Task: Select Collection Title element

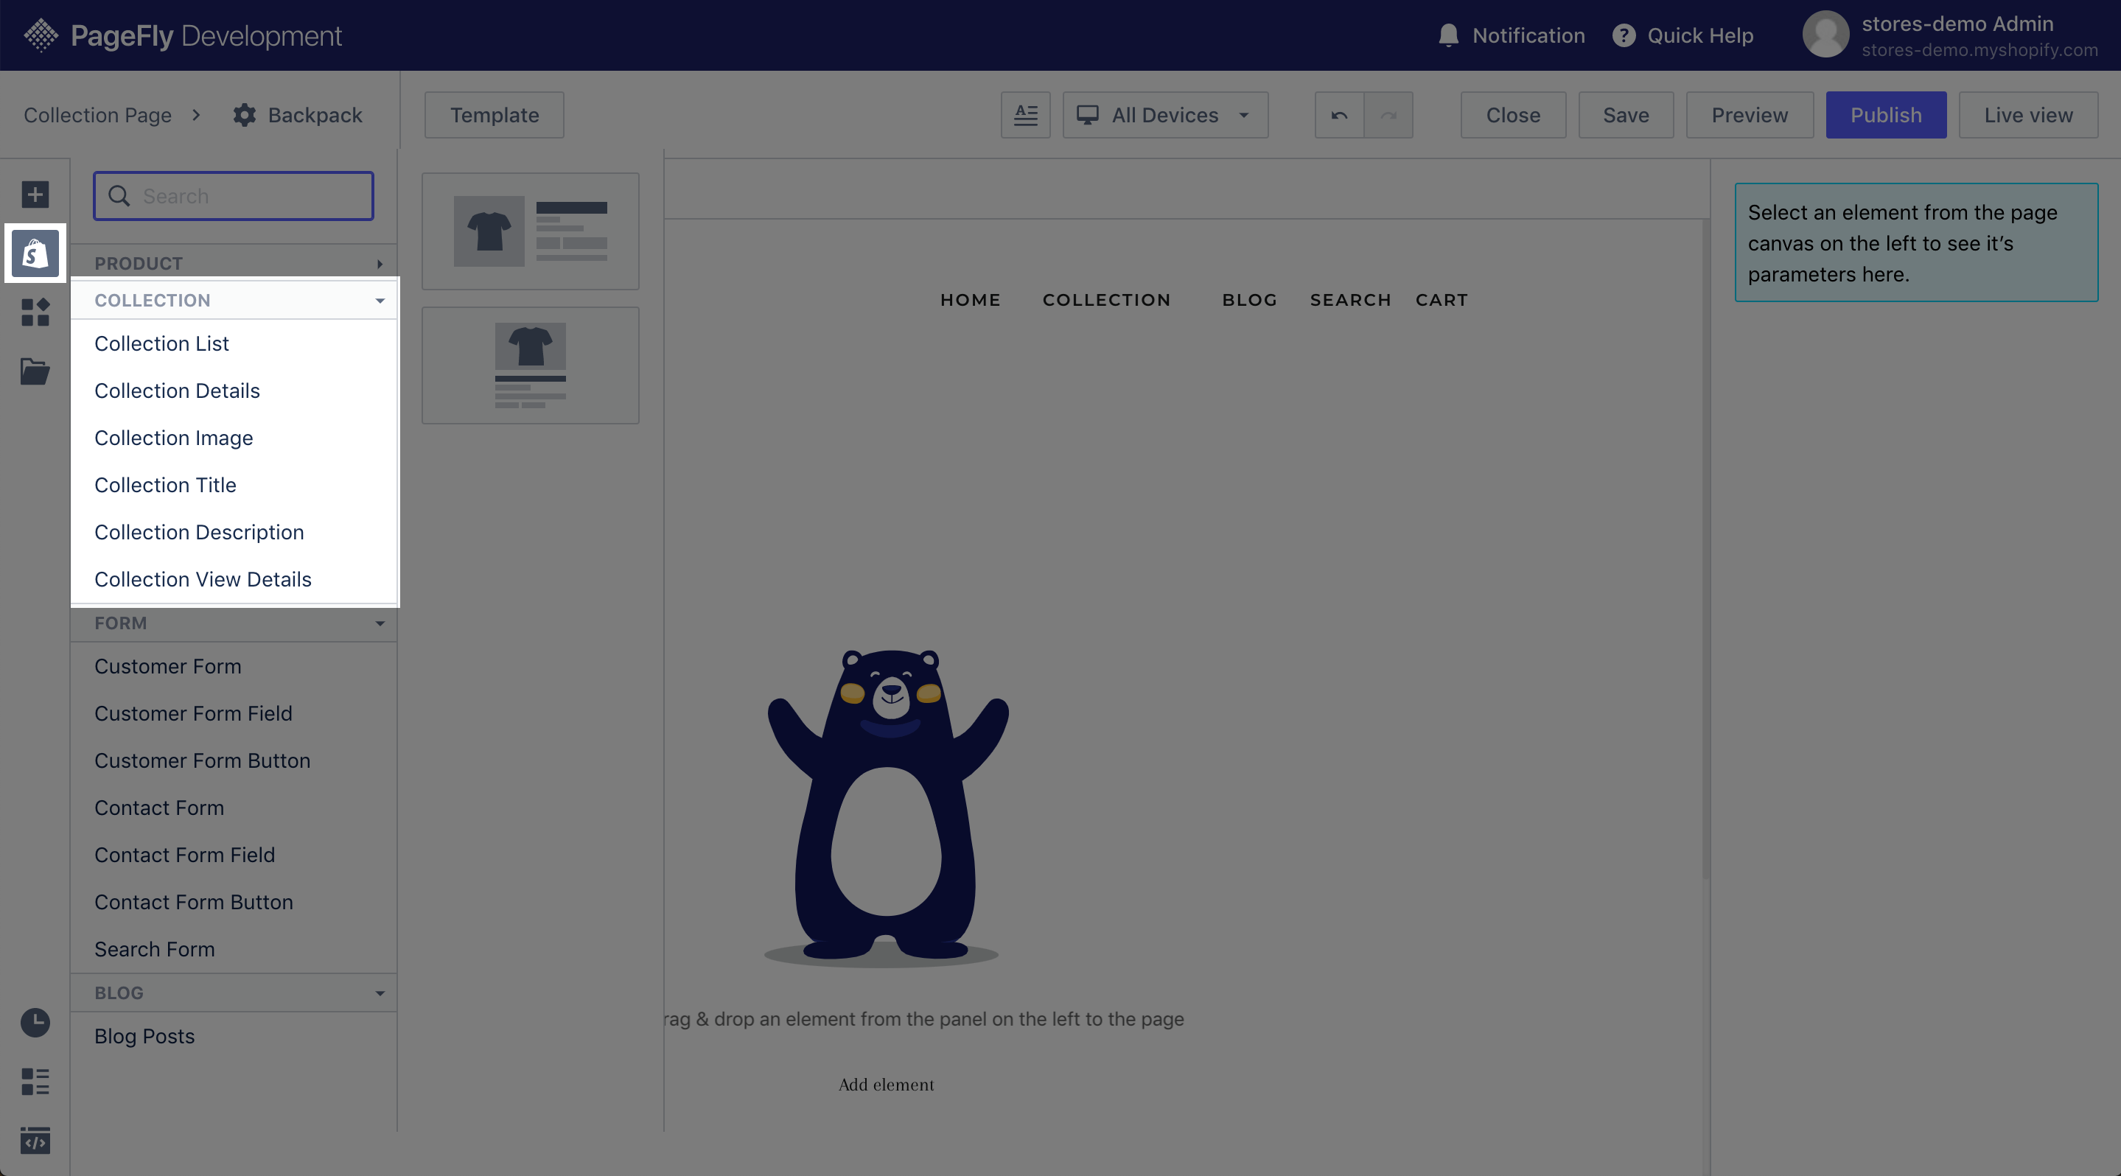Action: coord(166,485)
